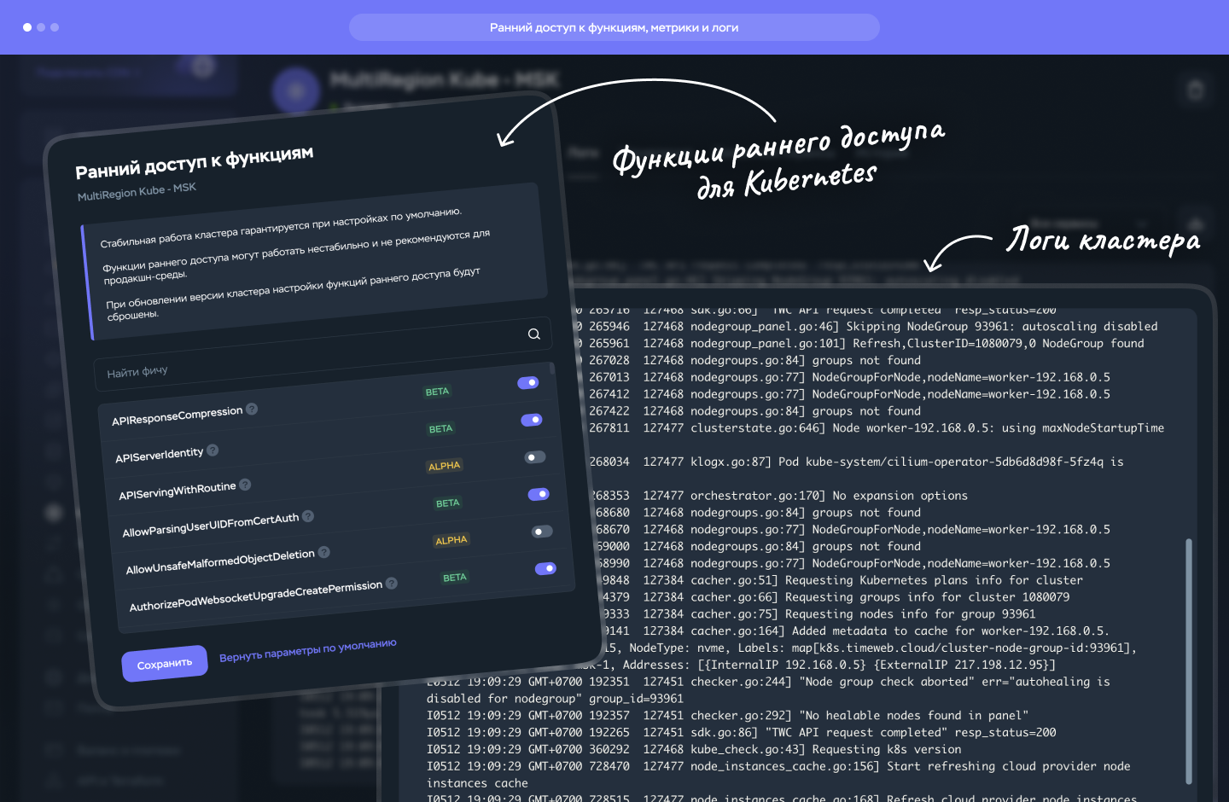The height and width of the screenshot is (802, 1229).
Task: Click log line checker.go:244] "Node group check aborted"
Action: point(768,681)
